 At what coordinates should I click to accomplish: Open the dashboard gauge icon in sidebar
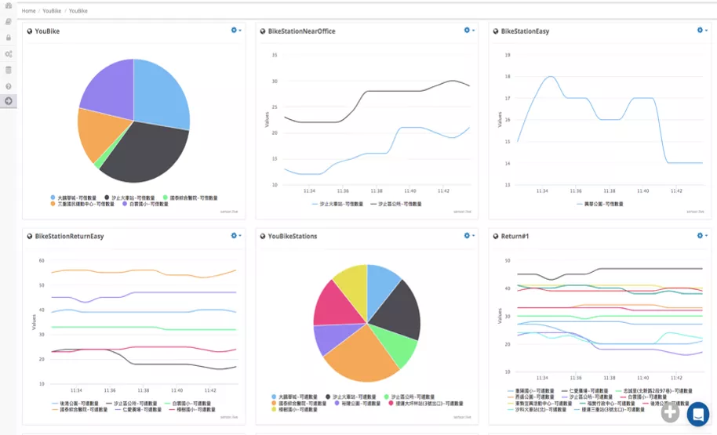[x=8, y=6]
